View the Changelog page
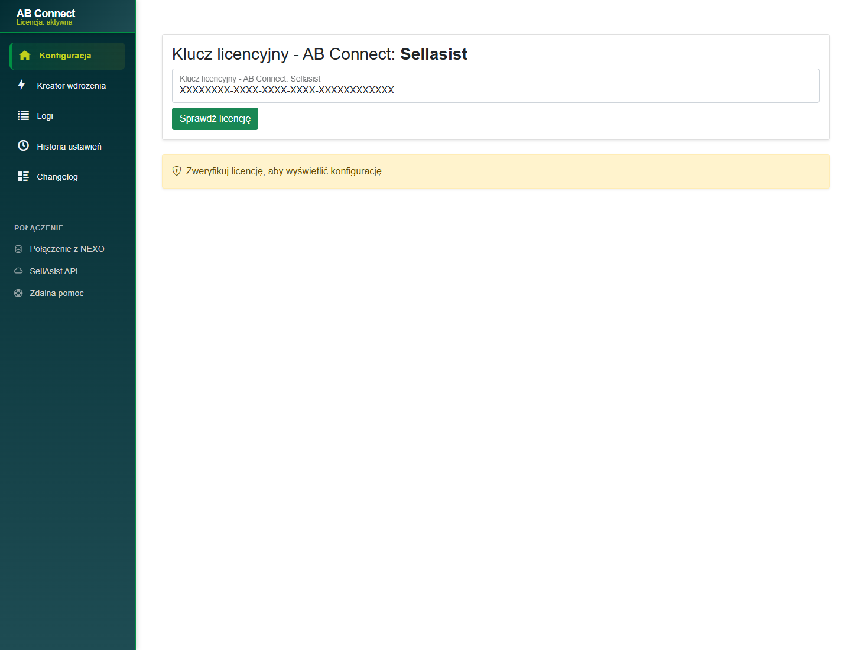851x650 pixels. point(67,177)
